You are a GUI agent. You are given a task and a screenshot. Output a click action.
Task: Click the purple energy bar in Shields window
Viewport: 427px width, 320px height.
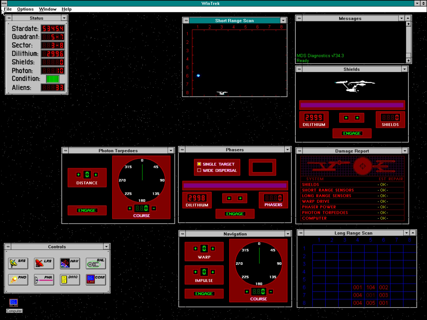coord(352,105)
